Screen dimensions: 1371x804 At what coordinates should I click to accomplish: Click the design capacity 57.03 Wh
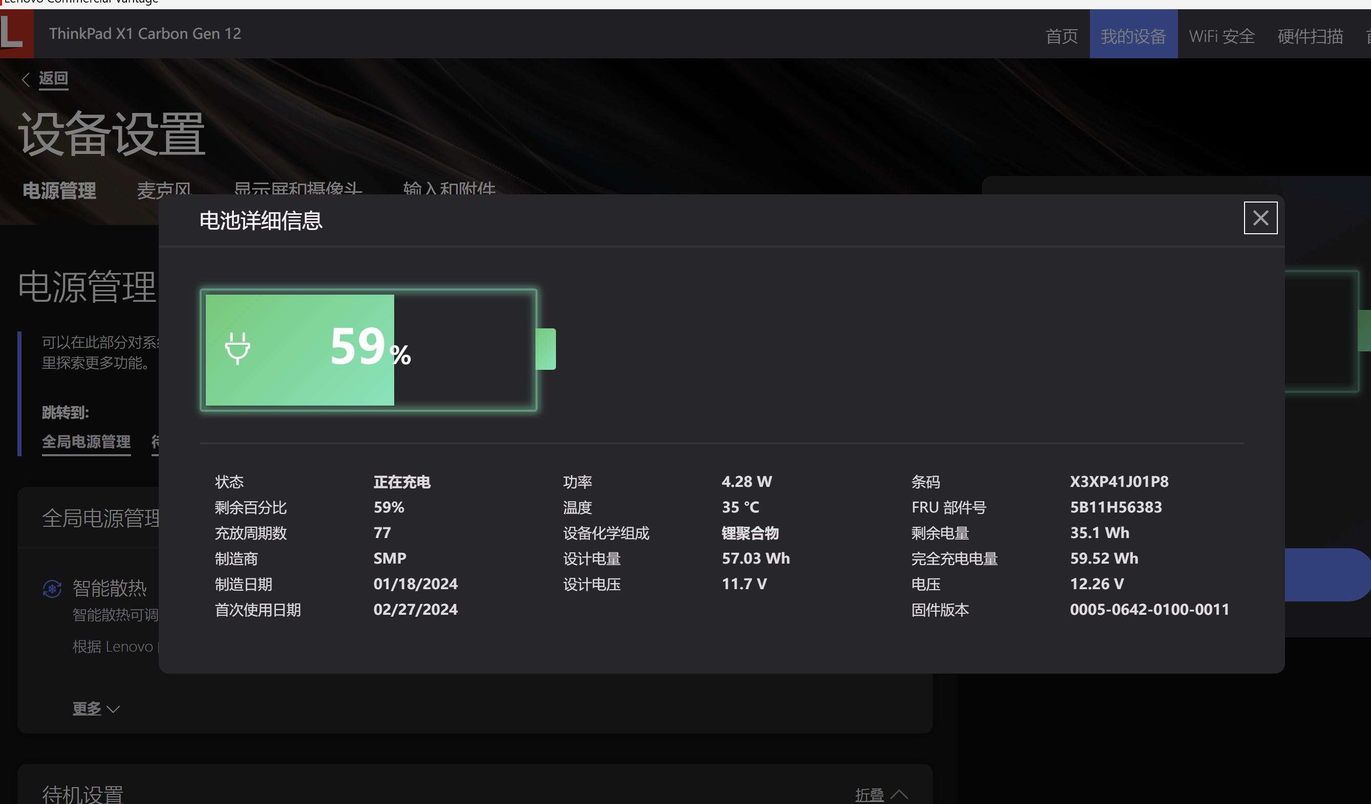tap(756, 559)
